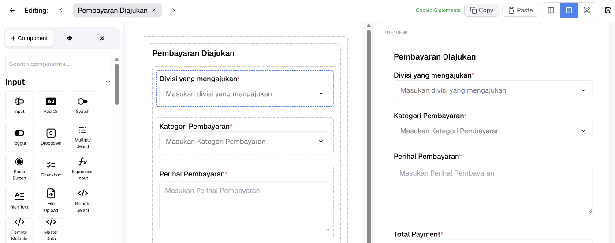
Task: Pick the Checkbox component
Action: tap(51, 169)
